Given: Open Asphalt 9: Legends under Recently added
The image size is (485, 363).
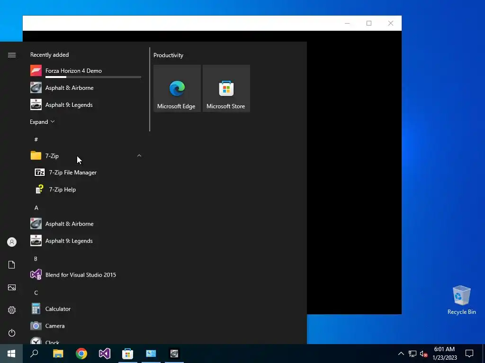Looking at the screenshot, I should point(86,104).
